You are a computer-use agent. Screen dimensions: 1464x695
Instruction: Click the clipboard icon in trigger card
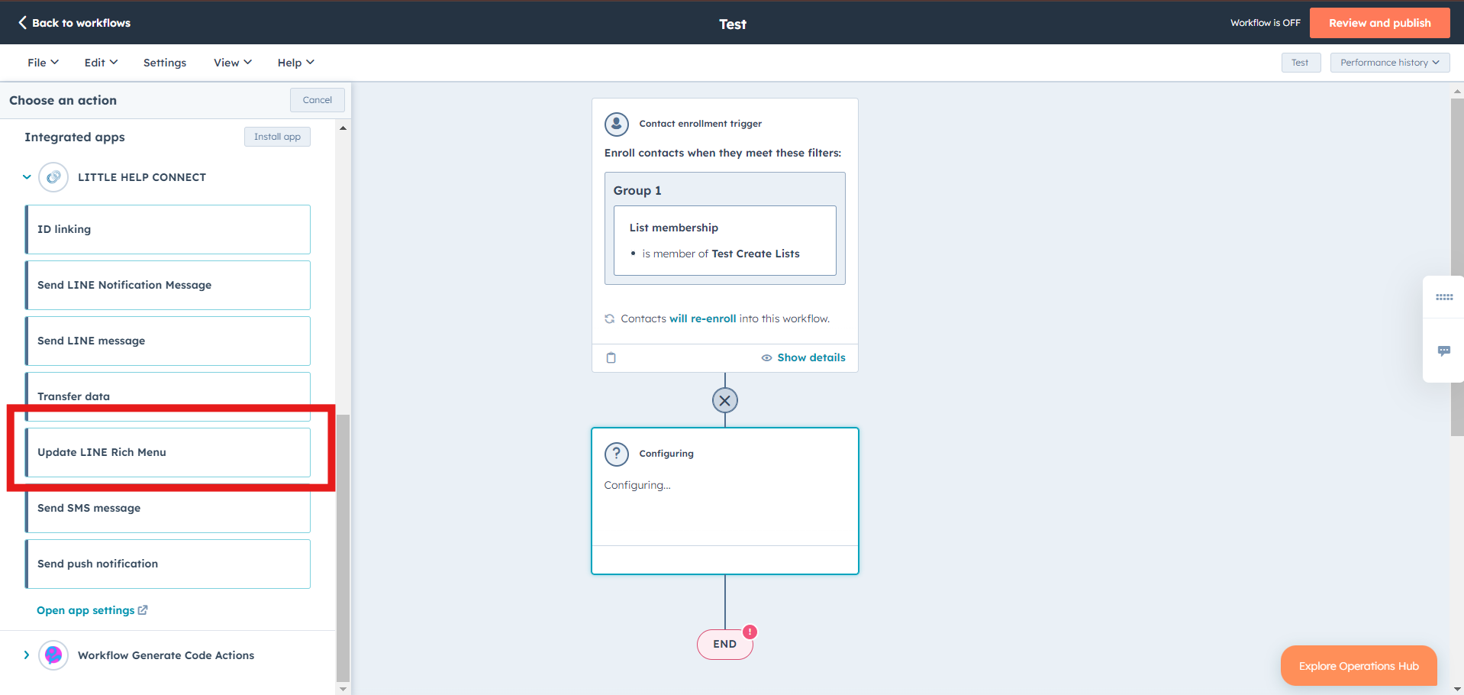pos(611,357)
